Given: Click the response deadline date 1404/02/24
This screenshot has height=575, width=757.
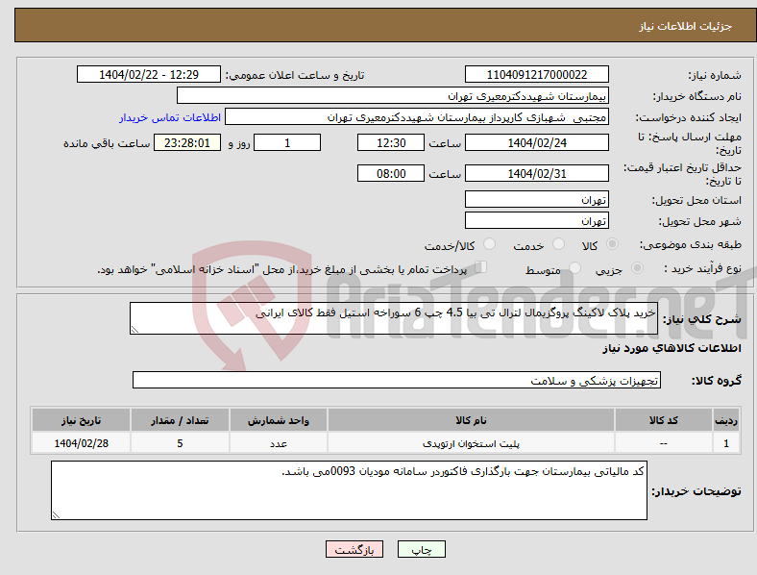Looking at the screenshot, I should click(536, 143).
